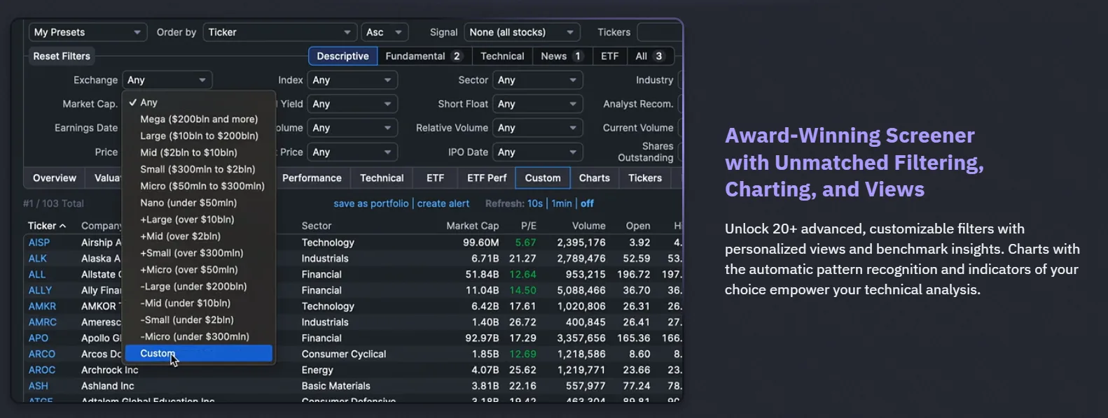Select +Micro (over $50mln) option
The image size is (1108, 418).
pyautogui.click(x=199, y=270)
